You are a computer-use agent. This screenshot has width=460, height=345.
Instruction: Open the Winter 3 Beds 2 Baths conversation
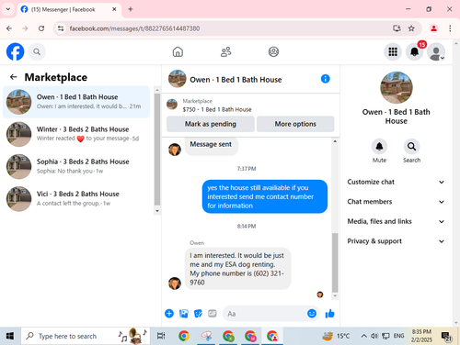pos(76,134)
